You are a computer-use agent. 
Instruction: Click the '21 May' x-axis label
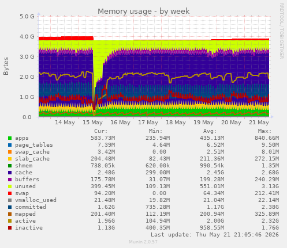tap(259, 123)
